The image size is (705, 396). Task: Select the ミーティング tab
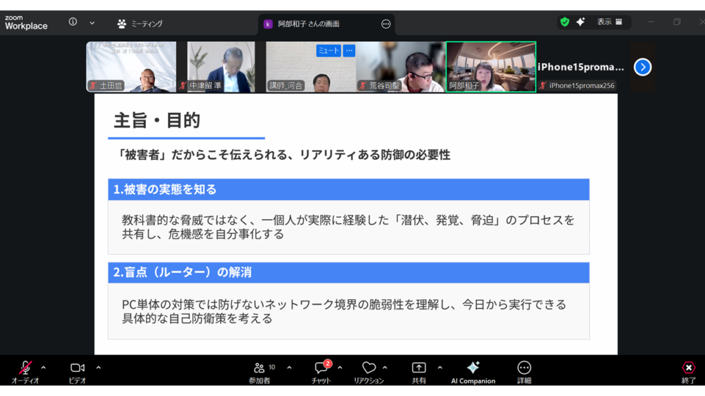[x=140, y=23]
